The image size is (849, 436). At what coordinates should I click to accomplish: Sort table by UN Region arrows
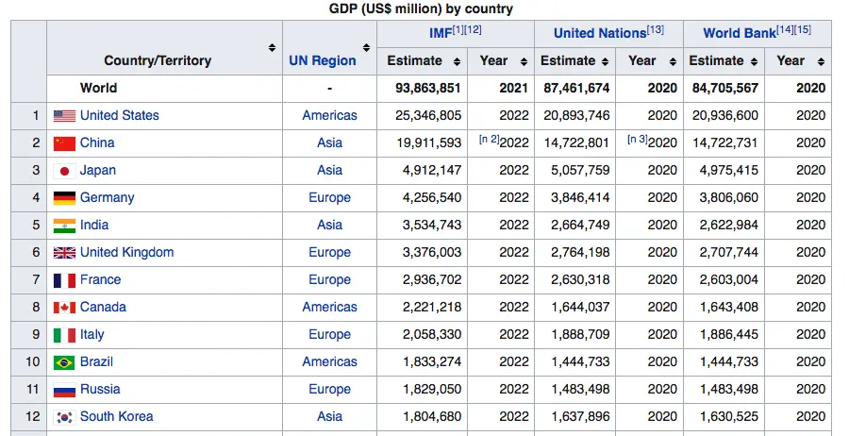click(366, 47)
